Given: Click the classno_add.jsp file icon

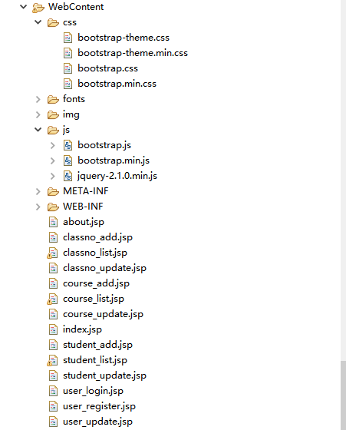Looking at the screenshot, I should [x=53, y=237].
